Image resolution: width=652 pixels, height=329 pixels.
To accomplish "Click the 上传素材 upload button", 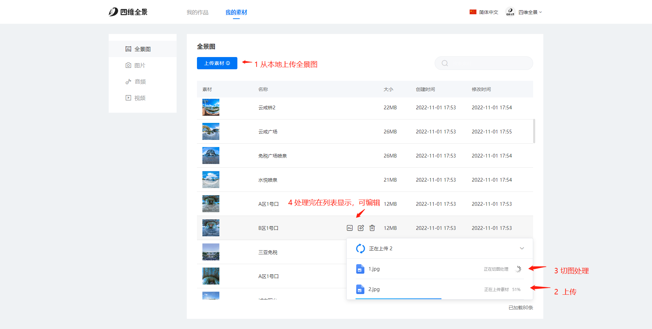I will pos(217,63).
